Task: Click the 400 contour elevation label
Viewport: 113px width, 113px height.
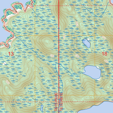Action: click(106, 61)
